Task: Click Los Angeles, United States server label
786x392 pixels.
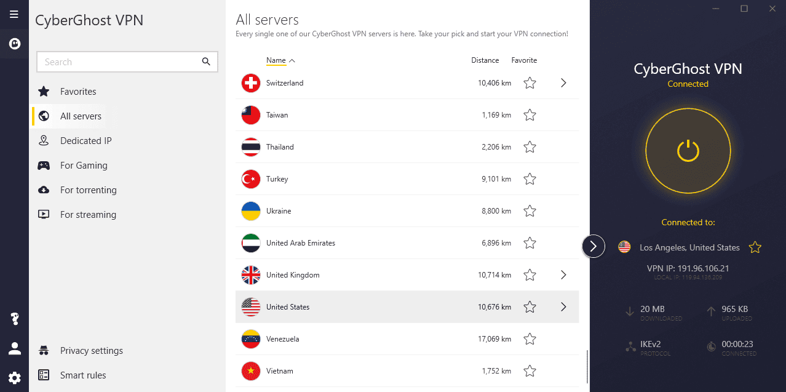Action: pyautogui.click(x=689, y=247)
